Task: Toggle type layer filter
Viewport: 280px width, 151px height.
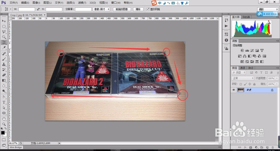Action: (261, 73)
